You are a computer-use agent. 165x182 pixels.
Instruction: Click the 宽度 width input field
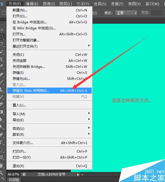156,13
